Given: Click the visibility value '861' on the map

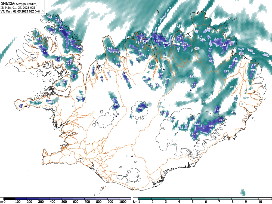Looking at the screenshot, I should coord(226,28).
